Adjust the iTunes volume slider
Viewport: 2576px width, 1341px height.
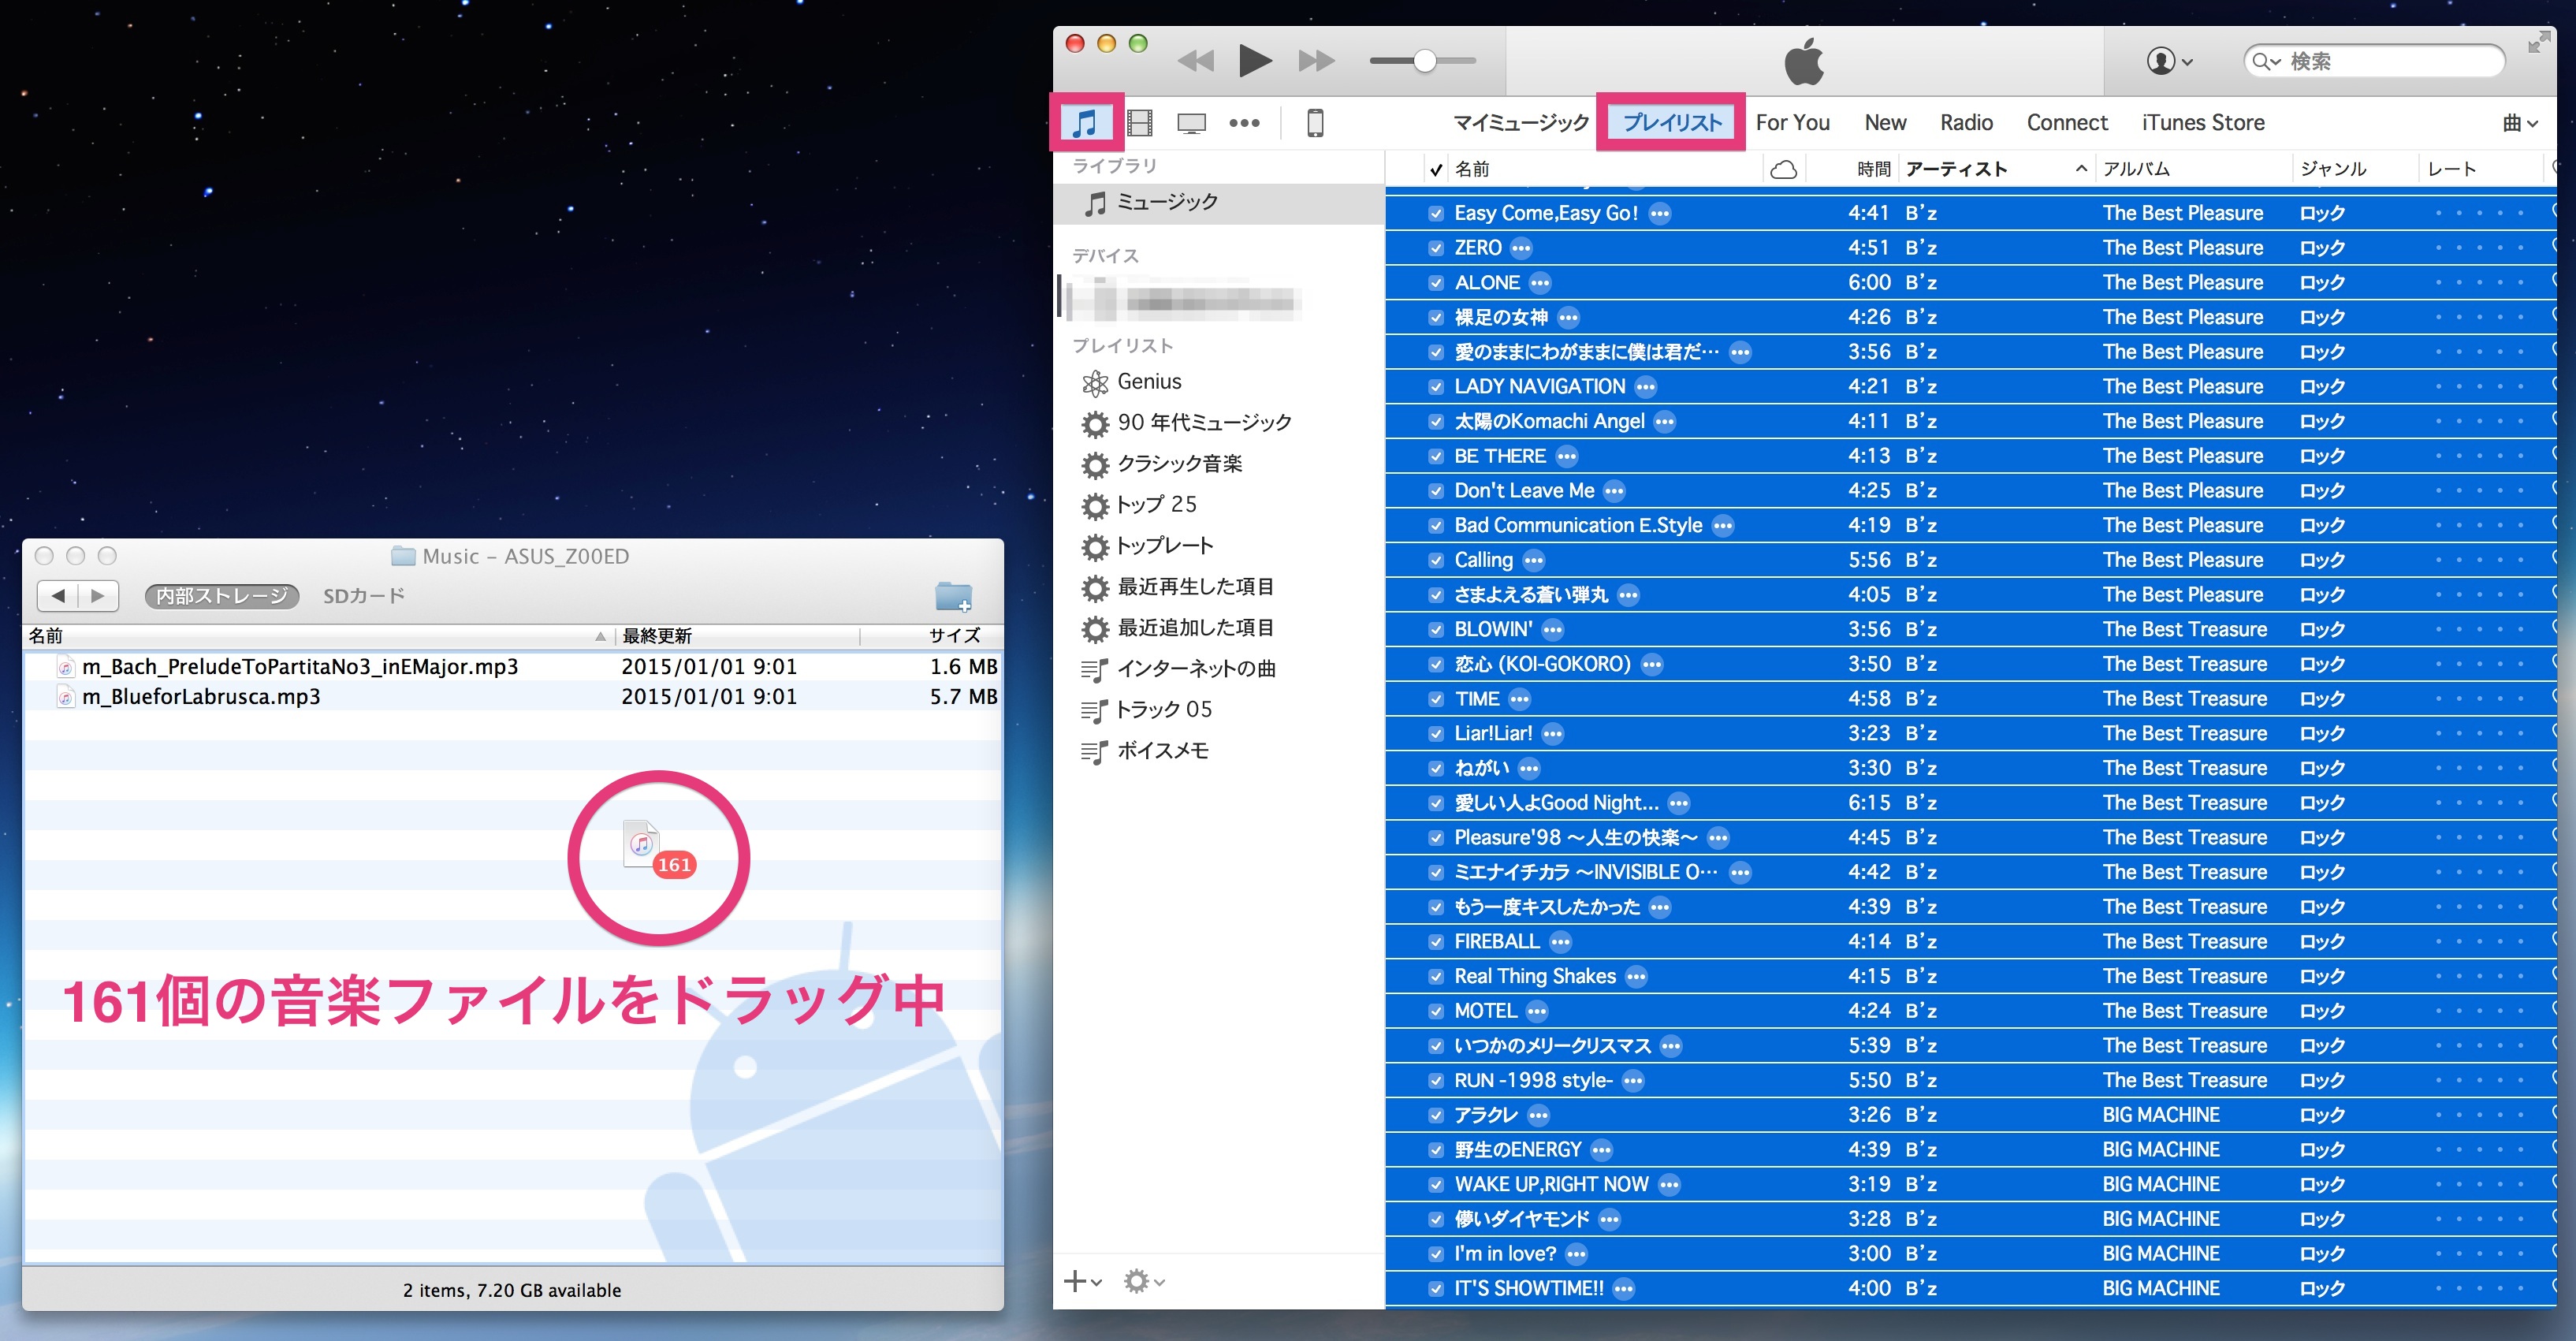point(1423,61)
